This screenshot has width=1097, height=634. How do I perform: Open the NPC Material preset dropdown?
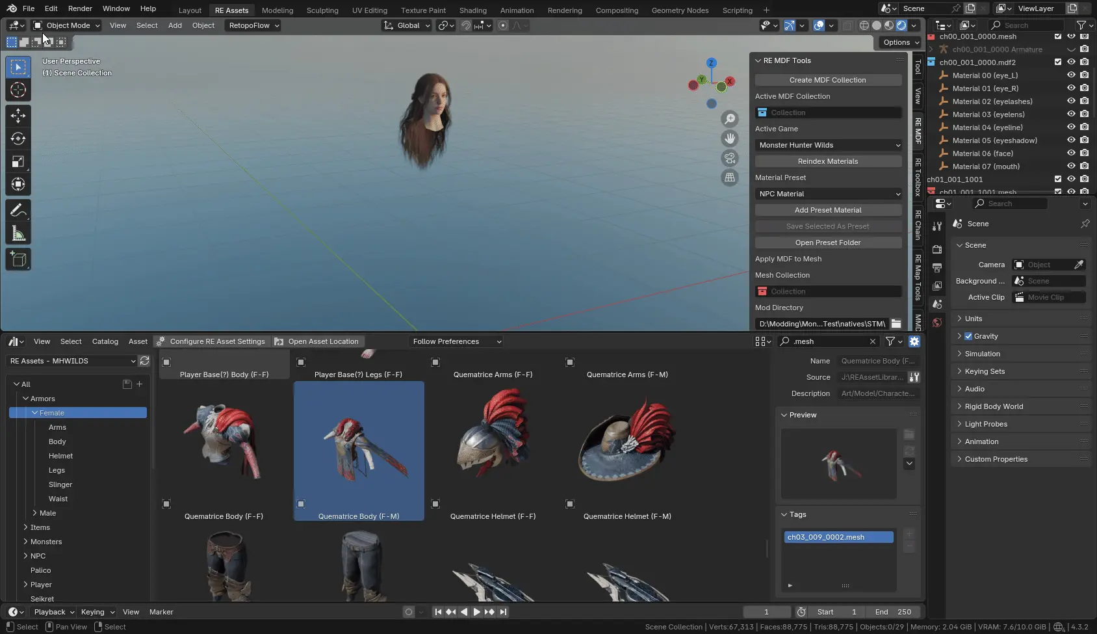tap(829, 194)
